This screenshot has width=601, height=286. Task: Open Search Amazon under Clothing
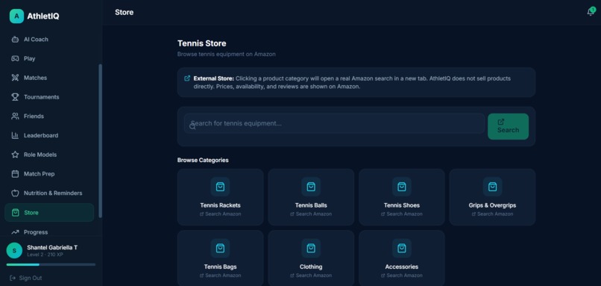coord(311,276)
